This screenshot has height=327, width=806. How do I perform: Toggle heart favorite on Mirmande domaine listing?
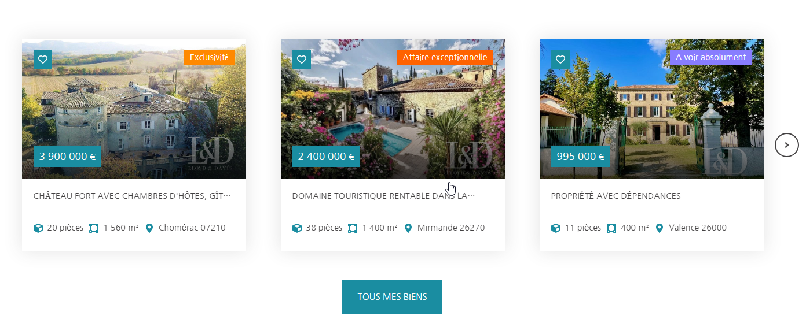[302, 60]
